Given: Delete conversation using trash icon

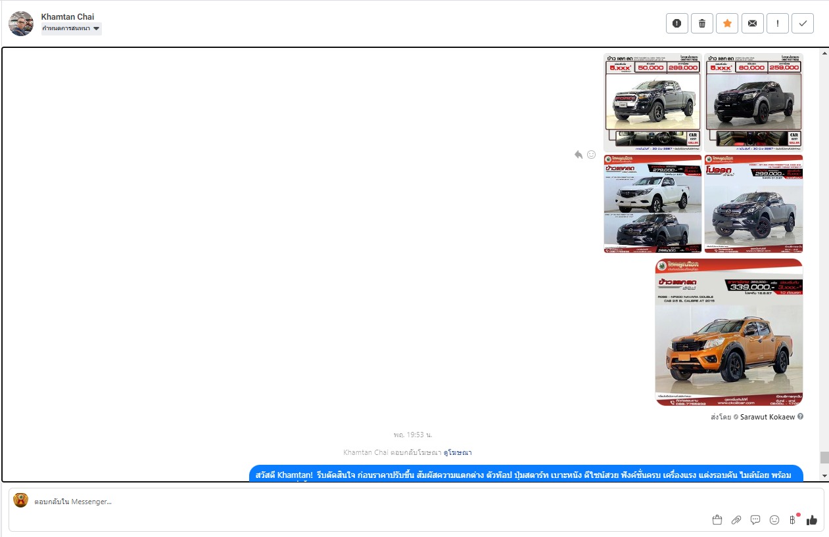Looking at the screenshot, I should tap(702, 24).
